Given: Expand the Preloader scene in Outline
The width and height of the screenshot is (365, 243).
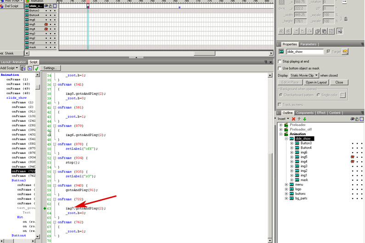Looking at the screenshot, I should [281, 124].
